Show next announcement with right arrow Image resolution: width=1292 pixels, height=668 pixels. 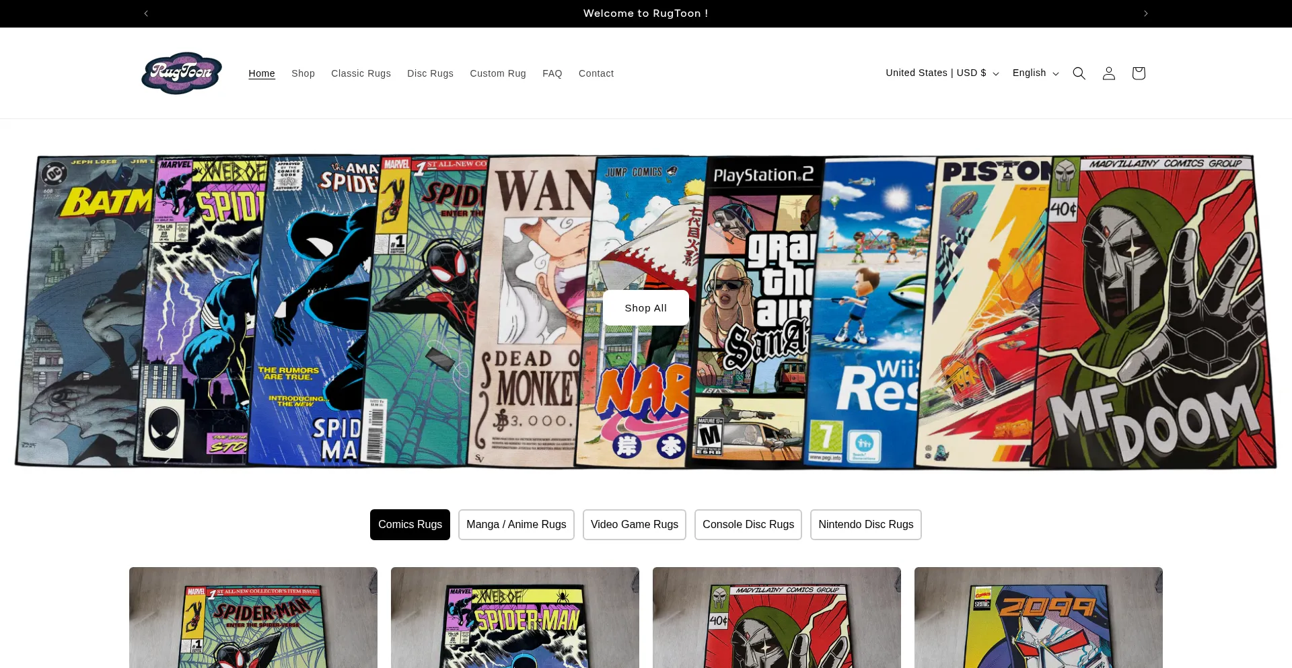pyautogui.click(x=1146, y=13)
